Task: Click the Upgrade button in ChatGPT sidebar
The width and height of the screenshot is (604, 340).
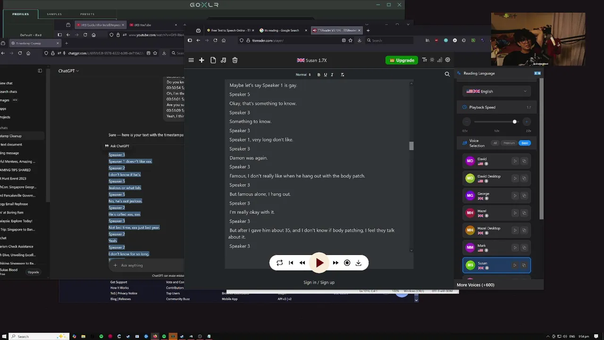Action: pos(33,272)
